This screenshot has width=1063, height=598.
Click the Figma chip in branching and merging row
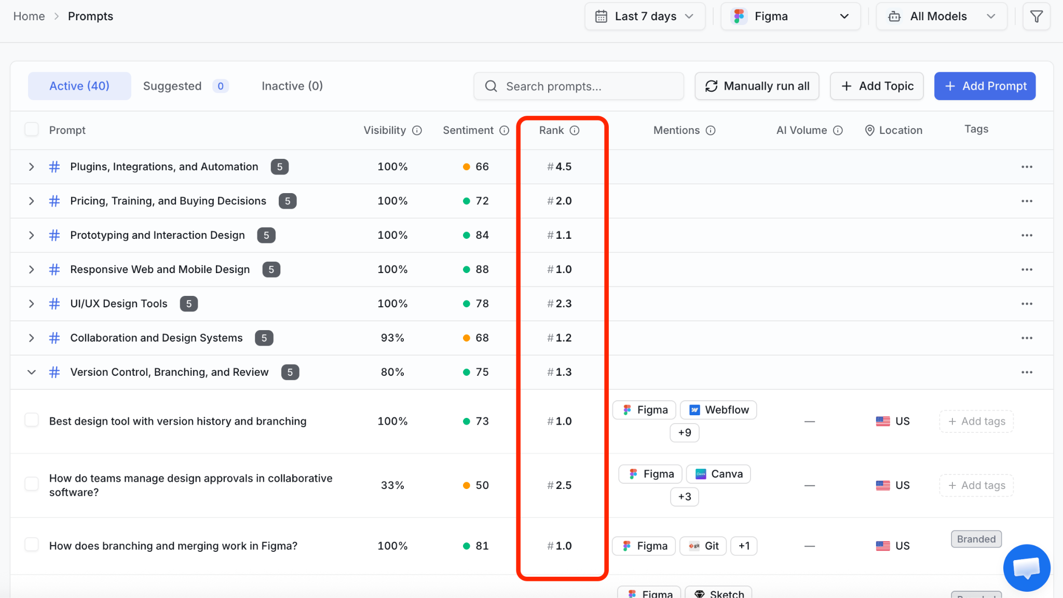point(644,546)
